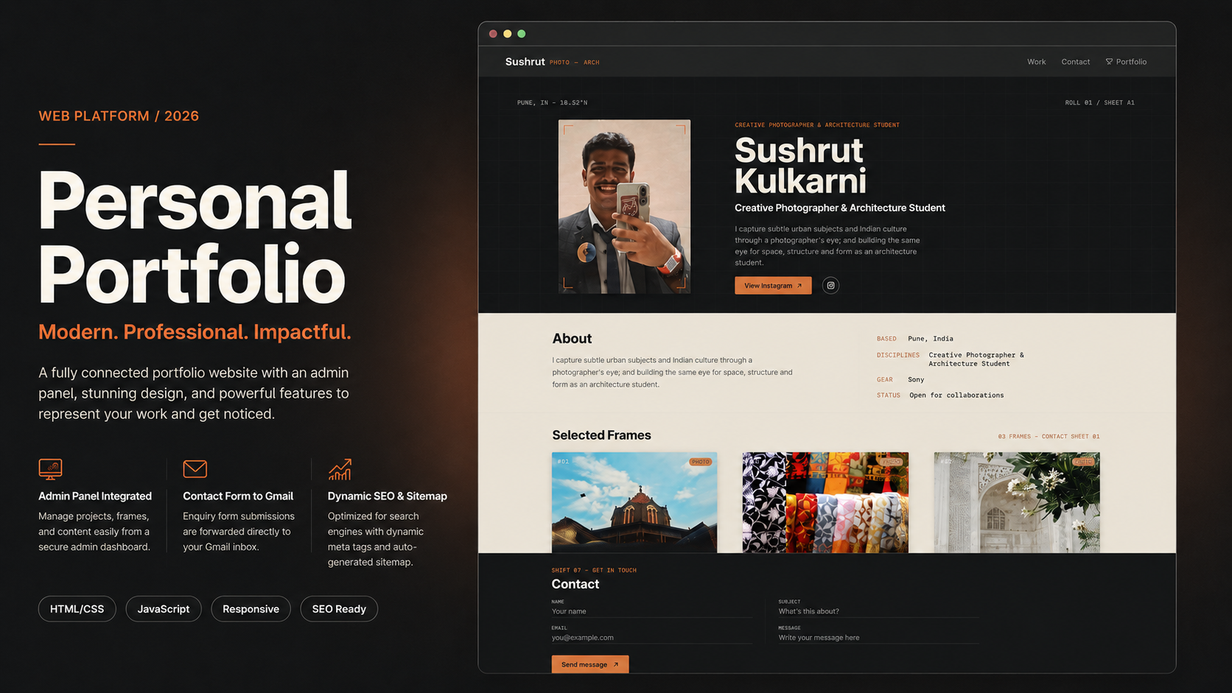Click the Your name input field
This screenshot has width=1232, height=693.
click(x=651, y=611)
